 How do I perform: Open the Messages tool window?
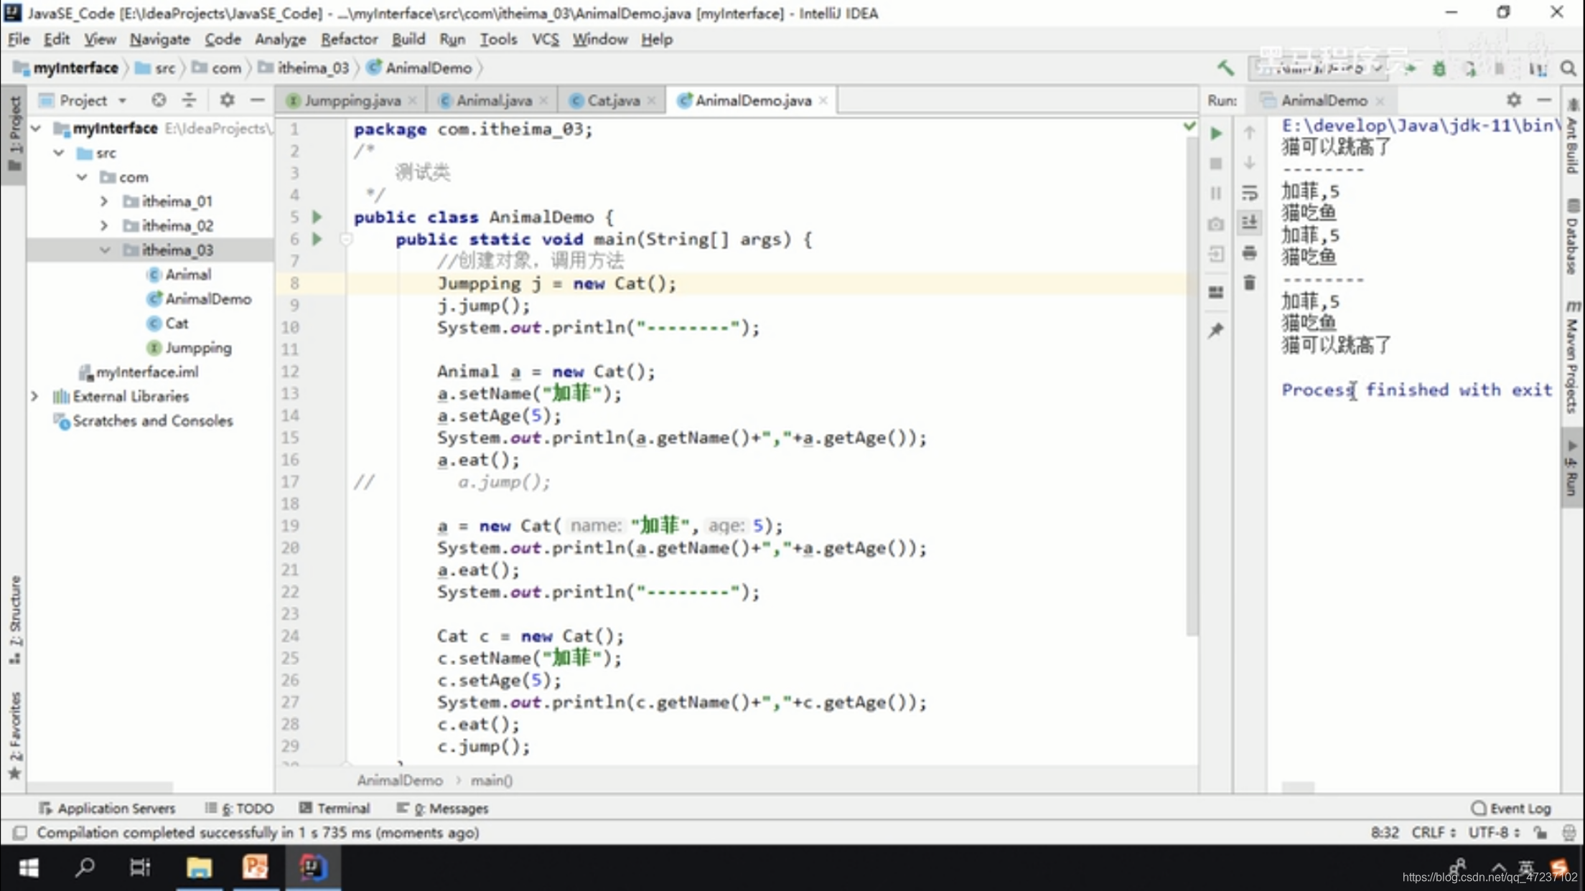tap(442, 808)
